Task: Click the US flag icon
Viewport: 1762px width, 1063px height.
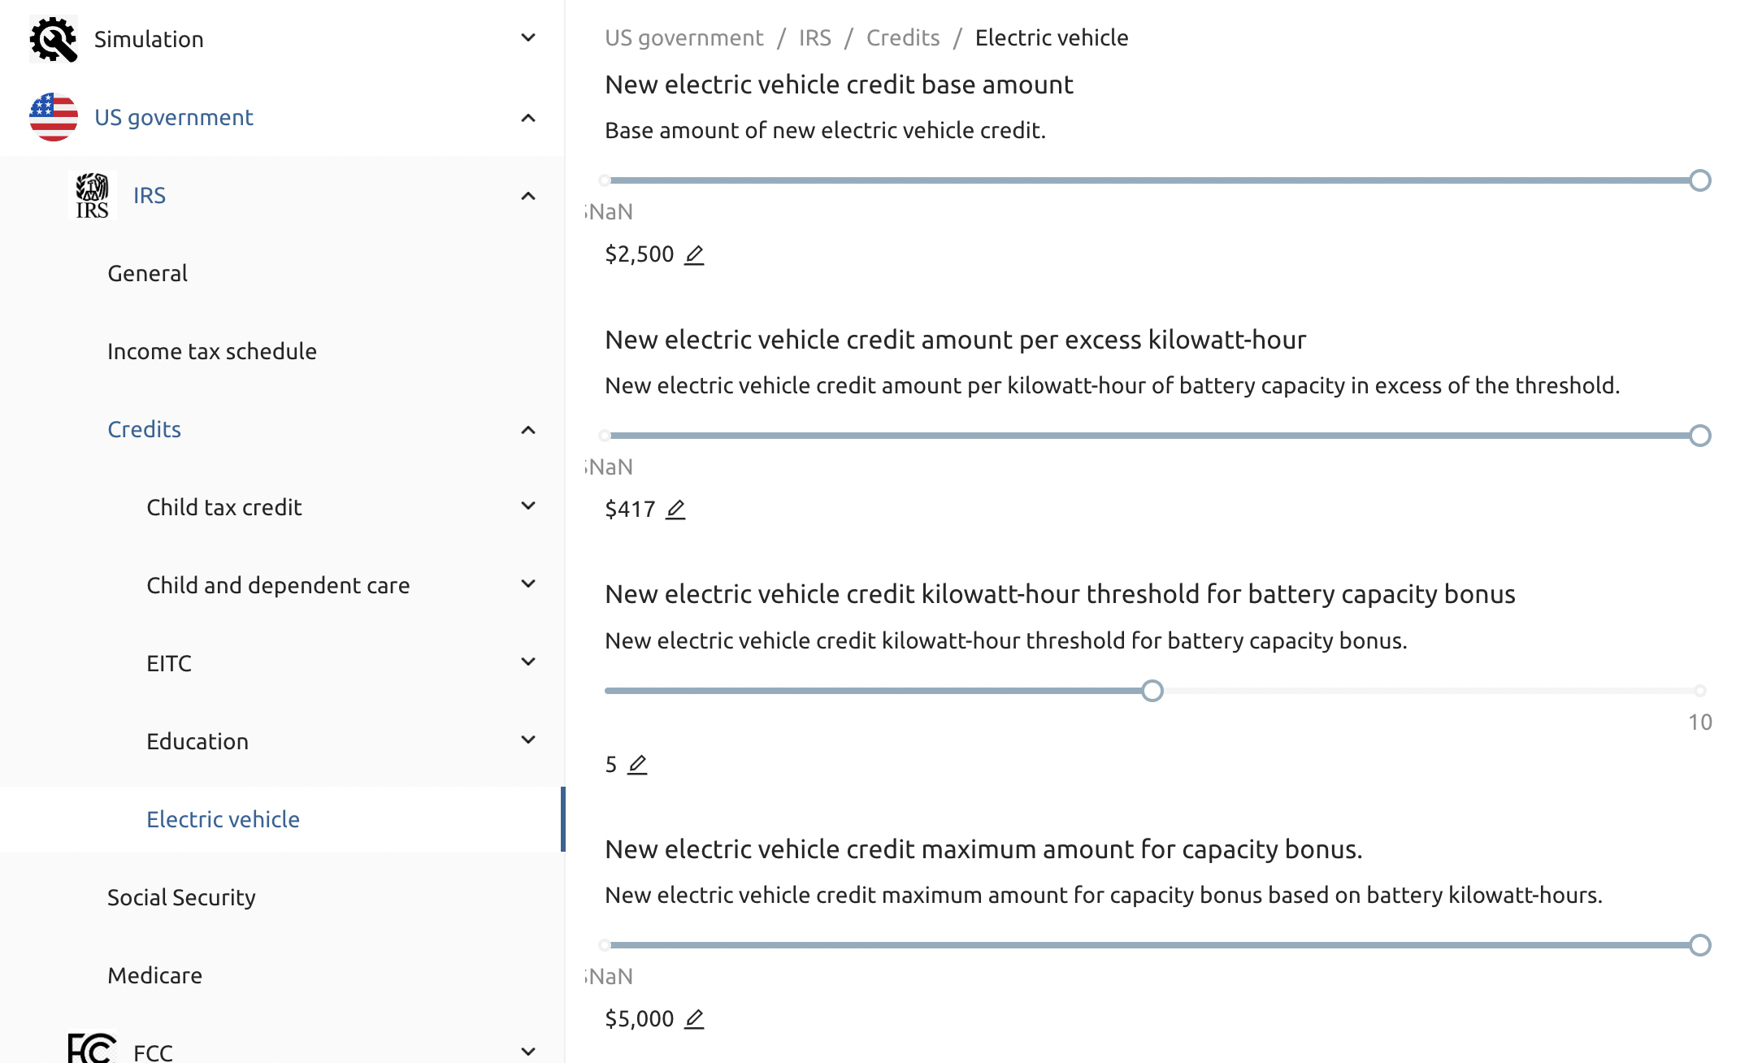Action: (53, 117)
